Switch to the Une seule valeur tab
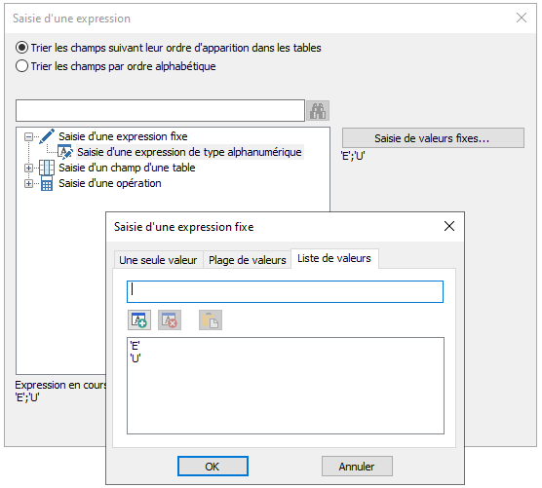Screen dimensions: 542x488 point(158,260)
